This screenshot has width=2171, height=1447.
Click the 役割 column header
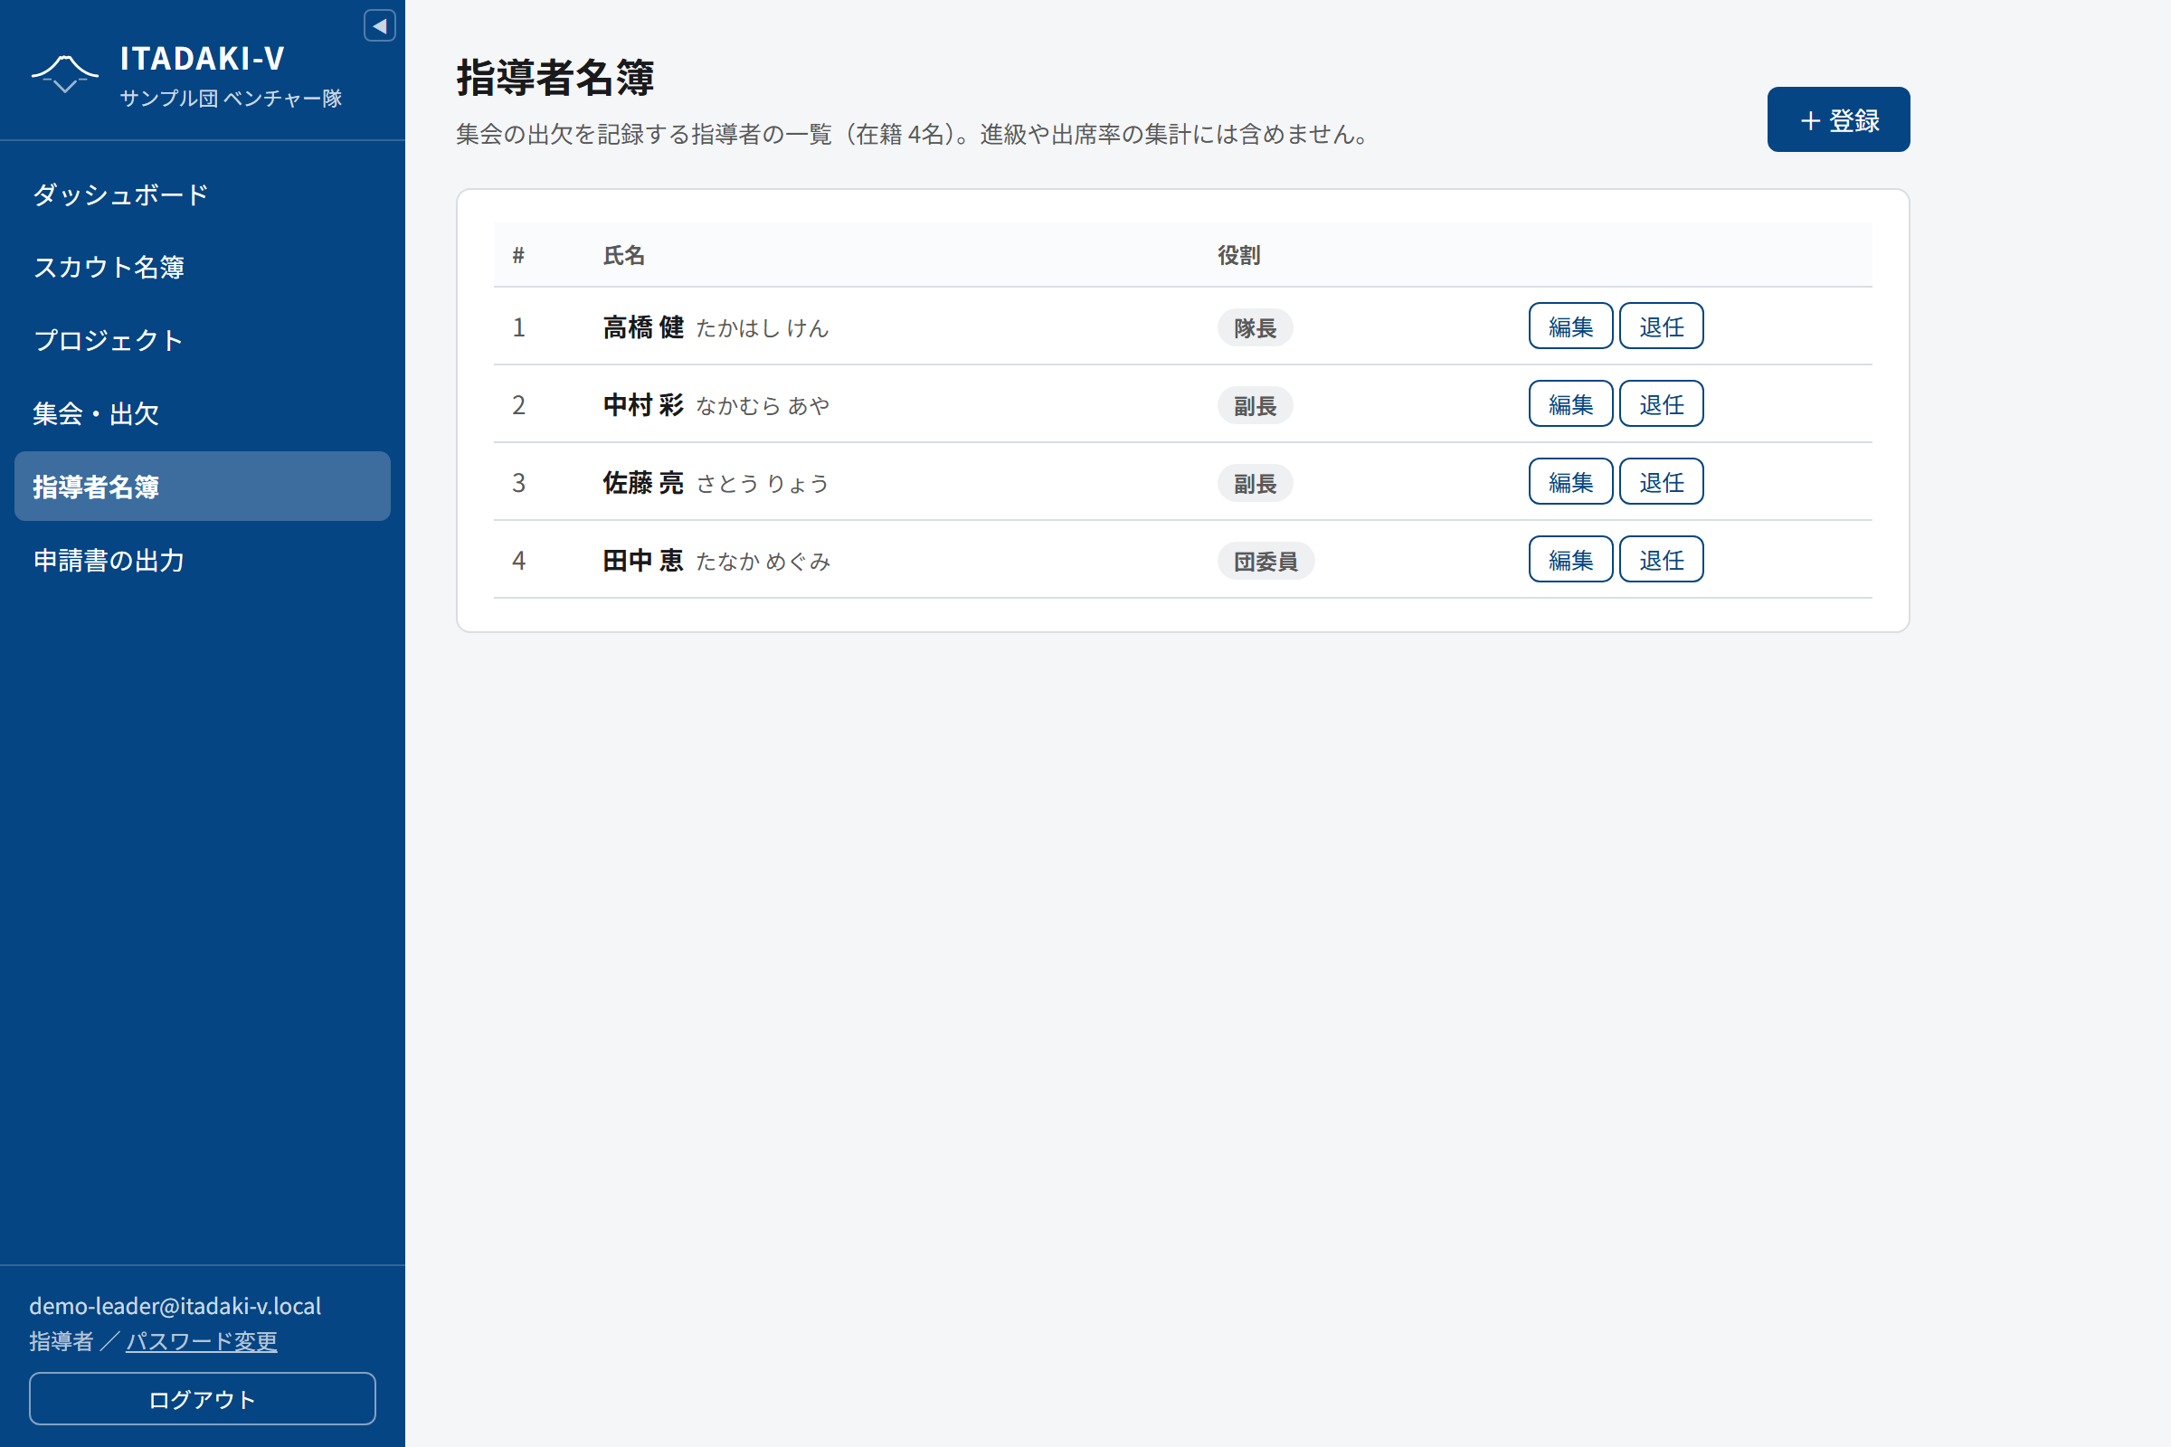[x=1238, y=256]
